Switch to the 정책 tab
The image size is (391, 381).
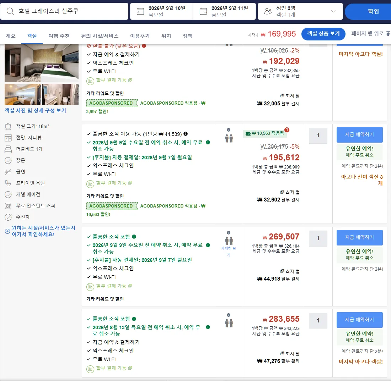click(188, 36)
